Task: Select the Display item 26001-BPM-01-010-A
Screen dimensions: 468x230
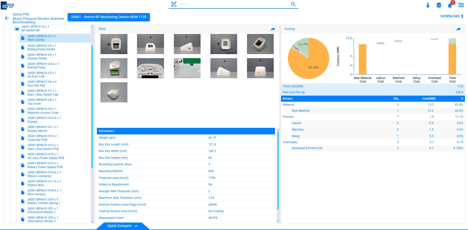Action: 44,120
